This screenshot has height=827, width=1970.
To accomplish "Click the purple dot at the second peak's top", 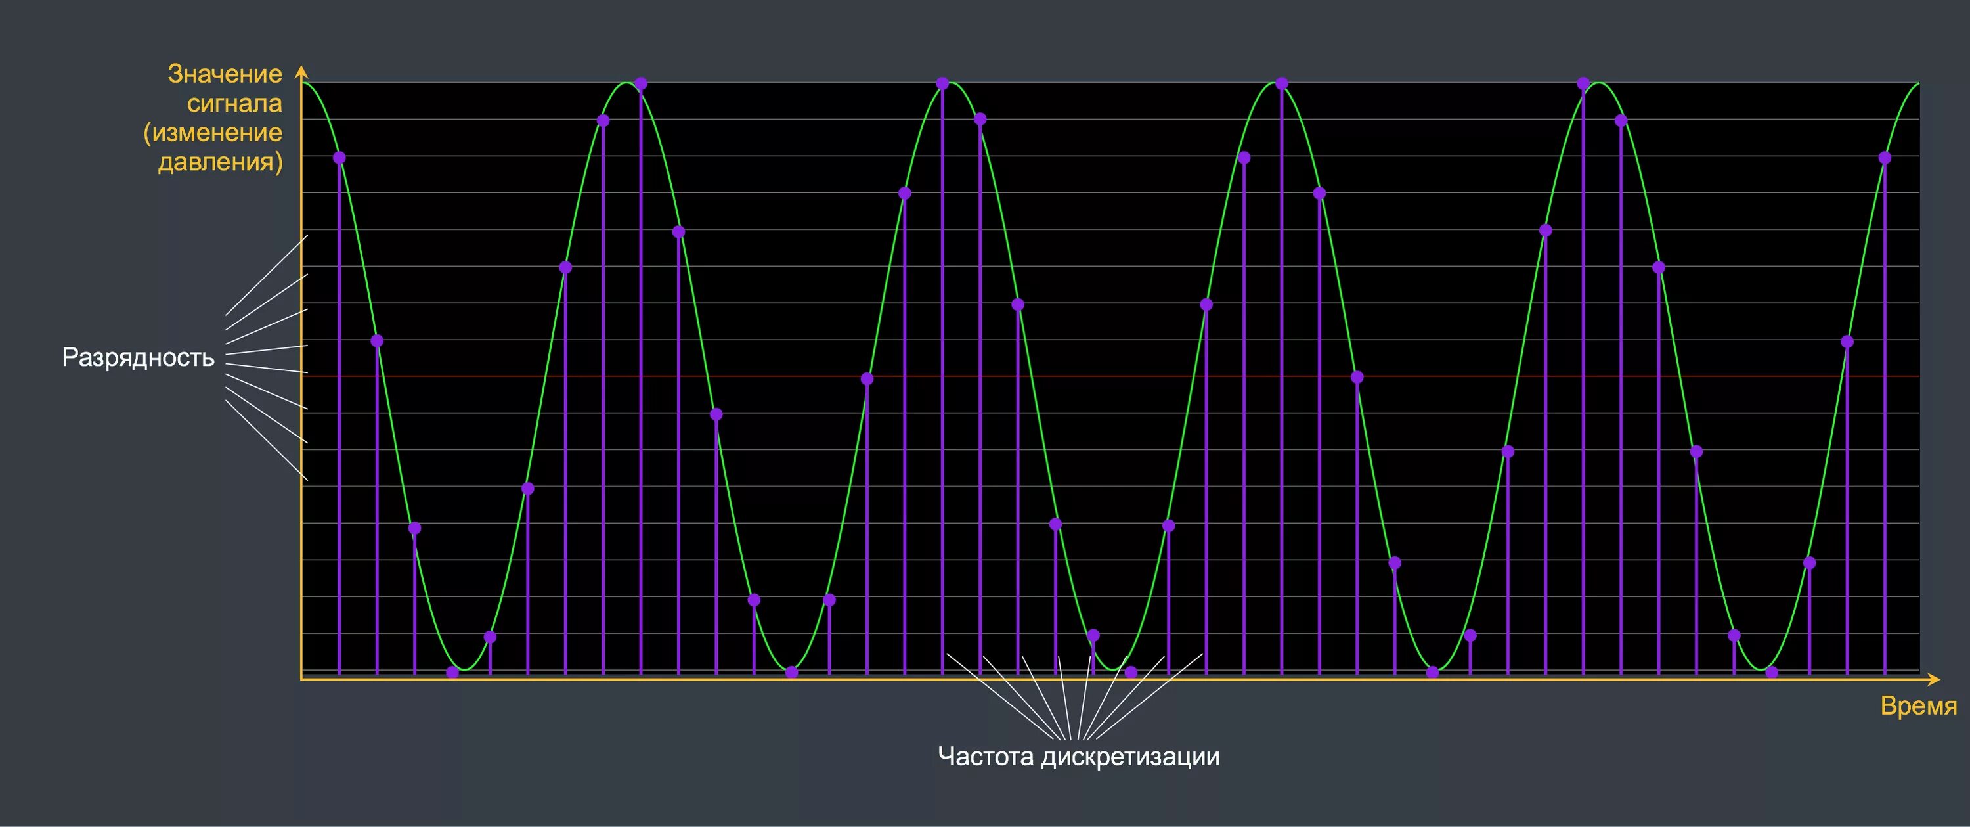I will tap(942, 83).
